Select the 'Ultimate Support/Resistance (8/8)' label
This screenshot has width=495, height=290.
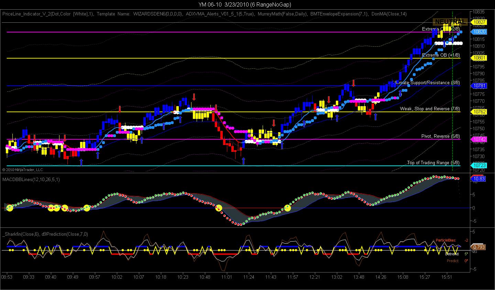(x=426, y=83)
